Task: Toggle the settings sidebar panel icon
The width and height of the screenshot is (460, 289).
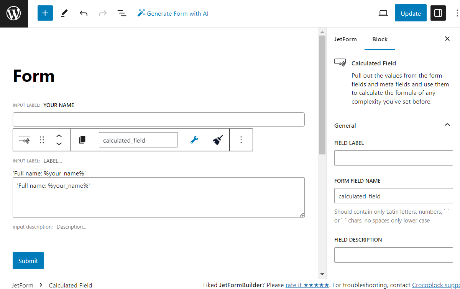Action: (438, 13)
